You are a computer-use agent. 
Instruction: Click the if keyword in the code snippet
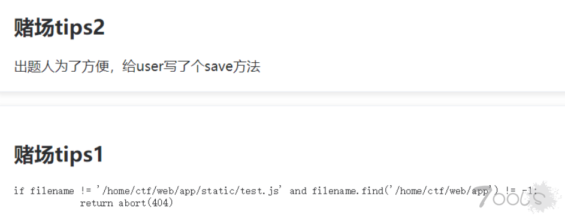coord(19,191)
